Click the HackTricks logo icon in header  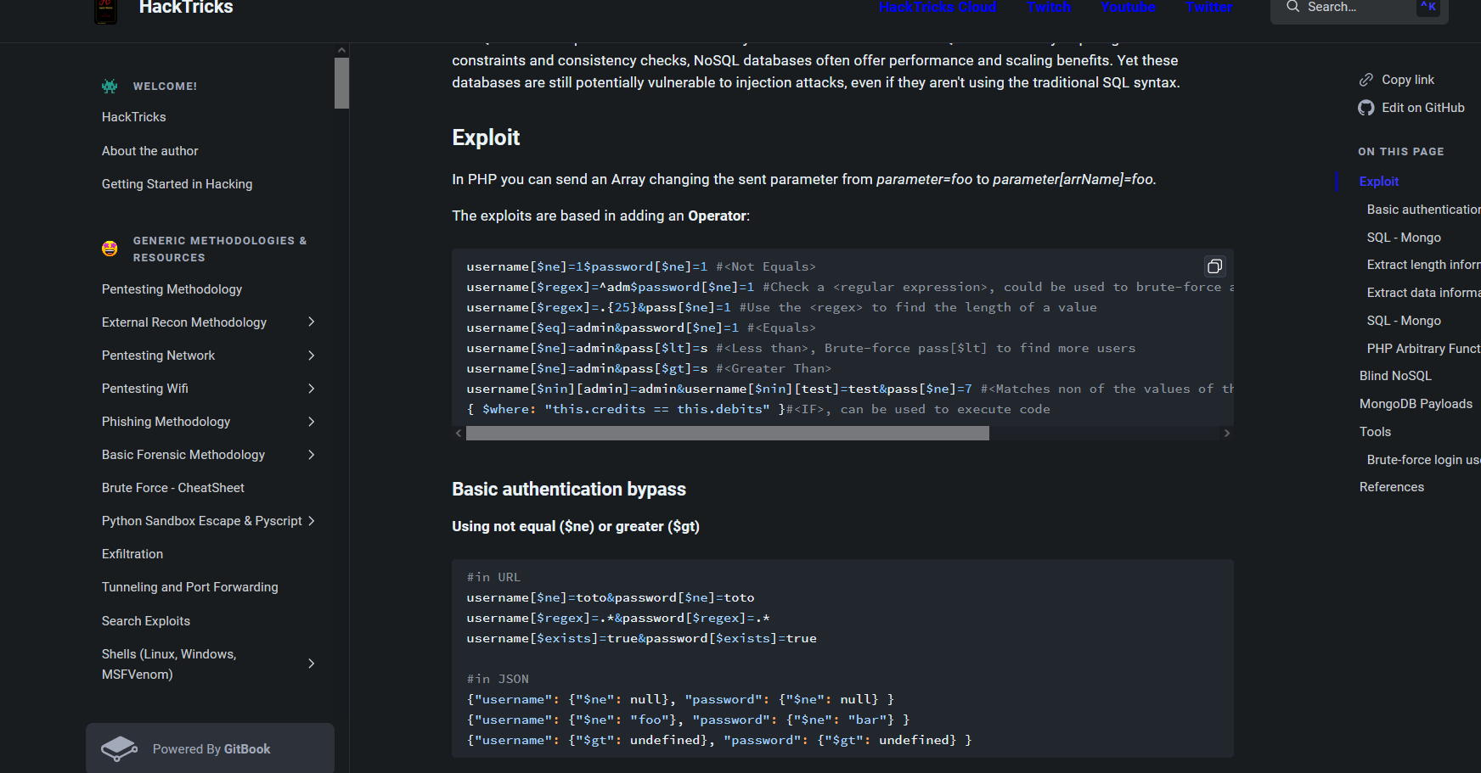pos(105,11)
